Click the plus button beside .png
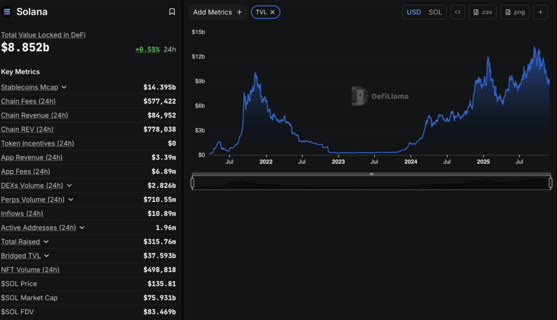557x320 pixels. 540,12
